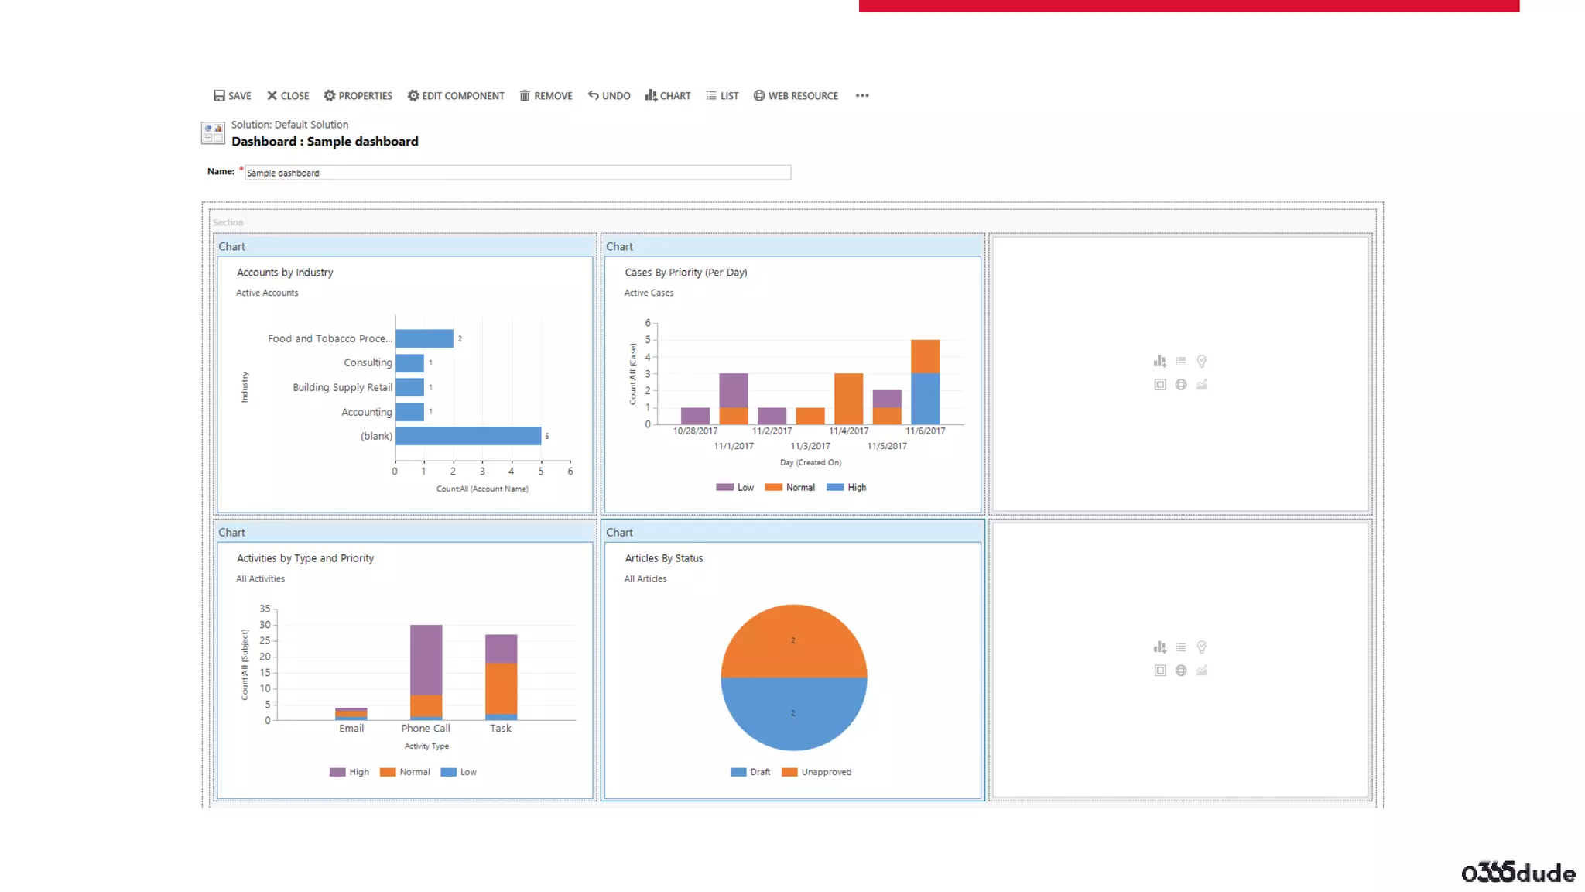The height and width of the screenshot is (892, 1585).
Task: Insert list icon in bottom-right empty tile
Action: pos(1181,647)
